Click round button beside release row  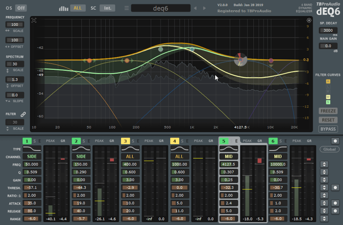pos(335,211)
